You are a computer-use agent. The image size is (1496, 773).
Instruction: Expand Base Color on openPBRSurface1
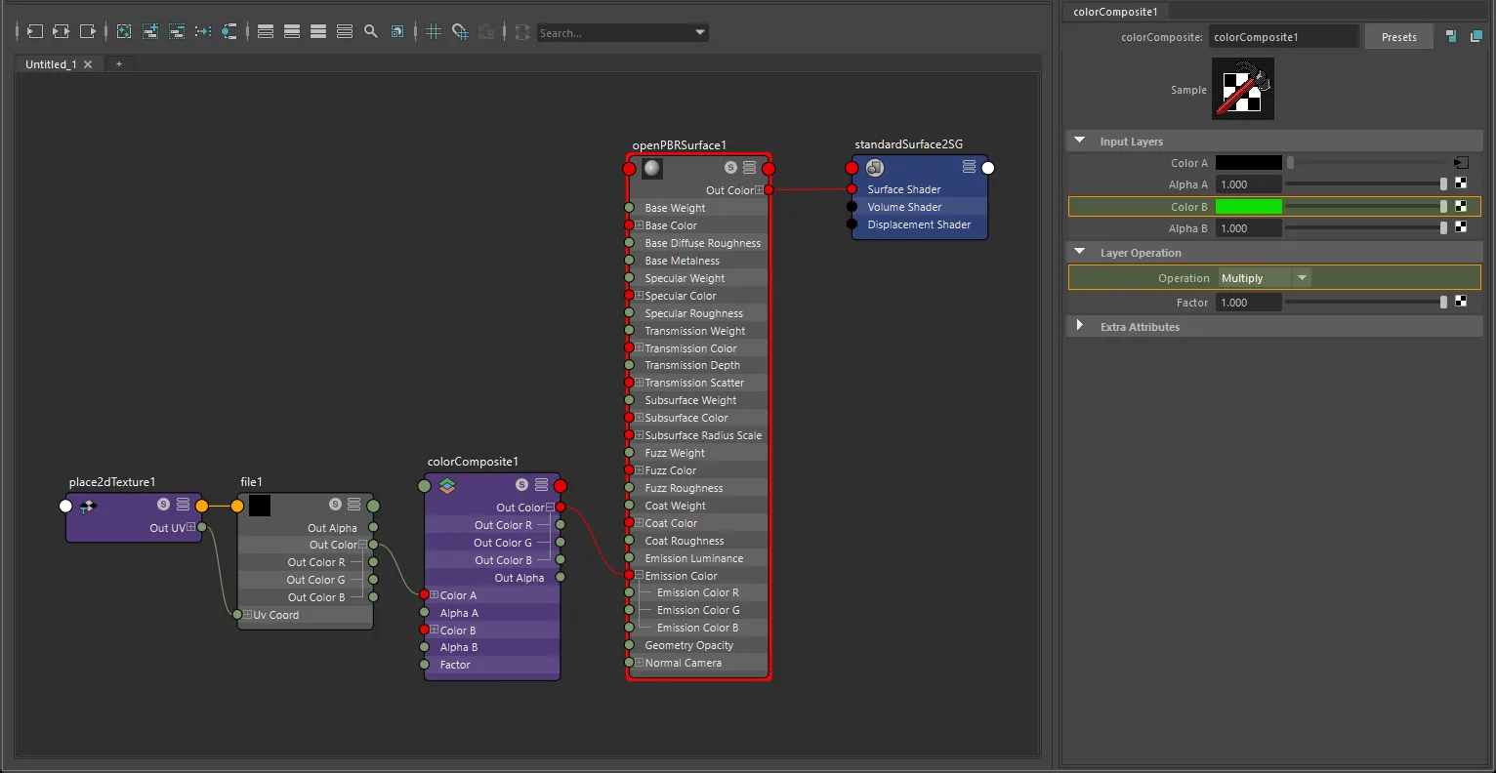[x=639, y=225]
